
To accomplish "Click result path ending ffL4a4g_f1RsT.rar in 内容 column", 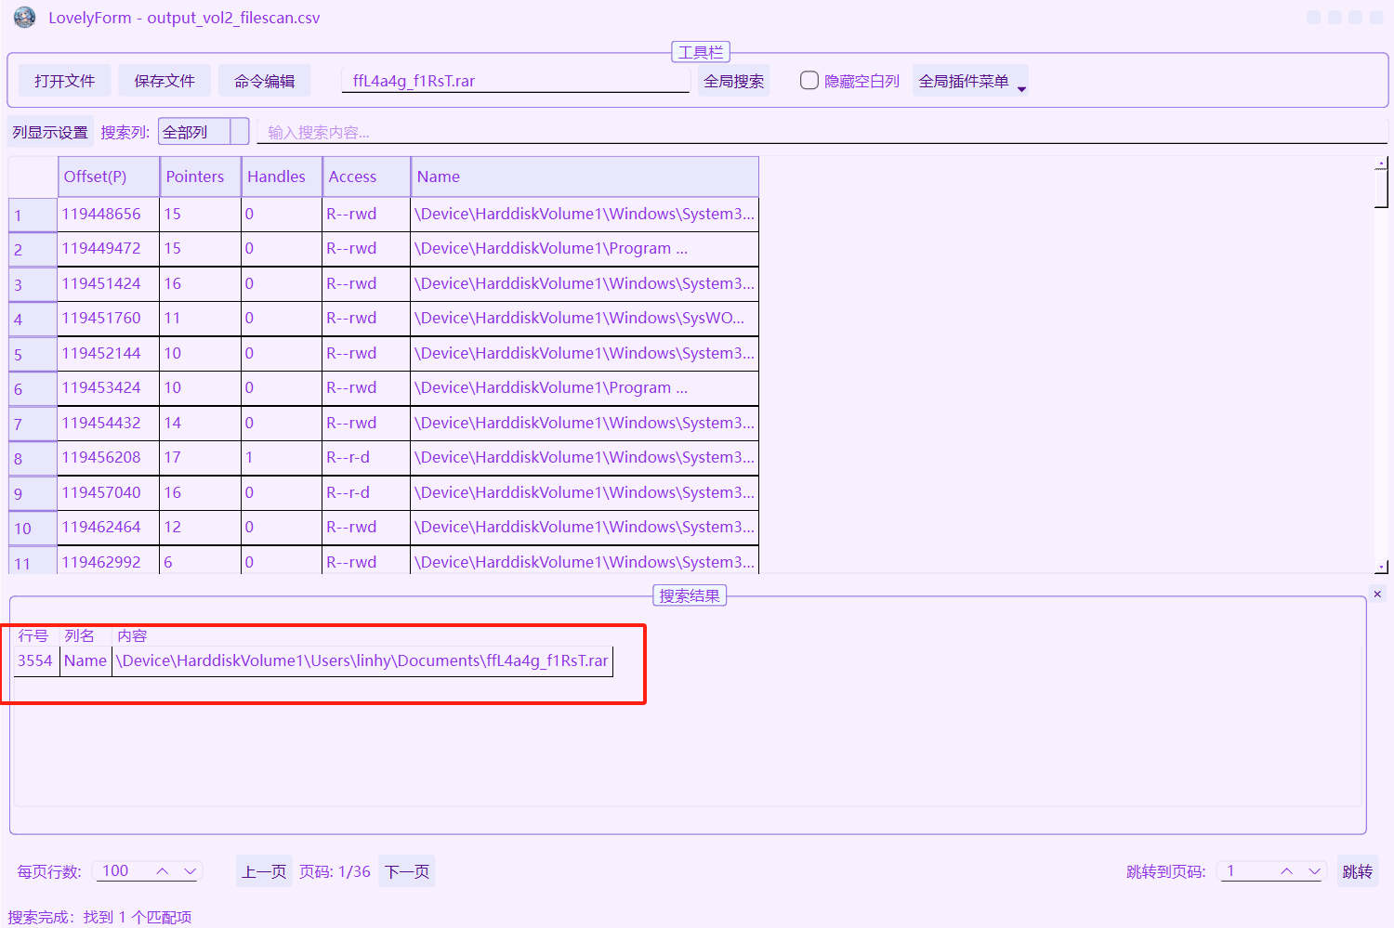I will 362,660.
